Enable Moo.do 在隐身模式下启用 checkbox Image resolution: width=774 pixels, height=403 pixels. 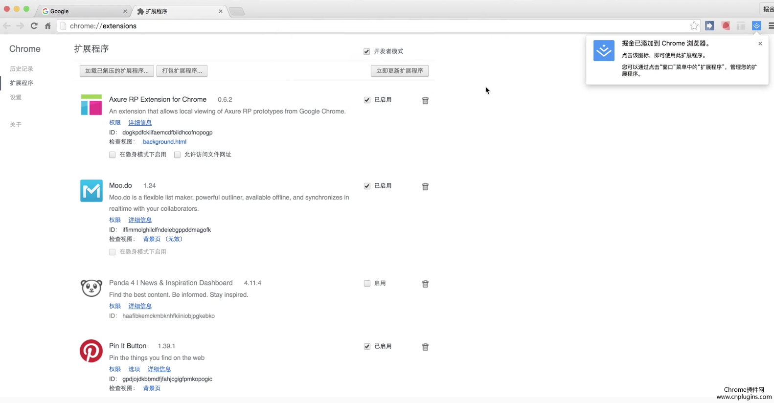112,252
